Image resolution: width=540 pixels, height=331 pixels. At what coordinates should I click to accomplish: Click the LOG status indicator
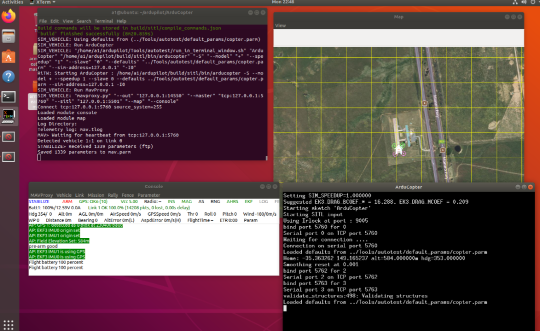[x=263, y=202]
